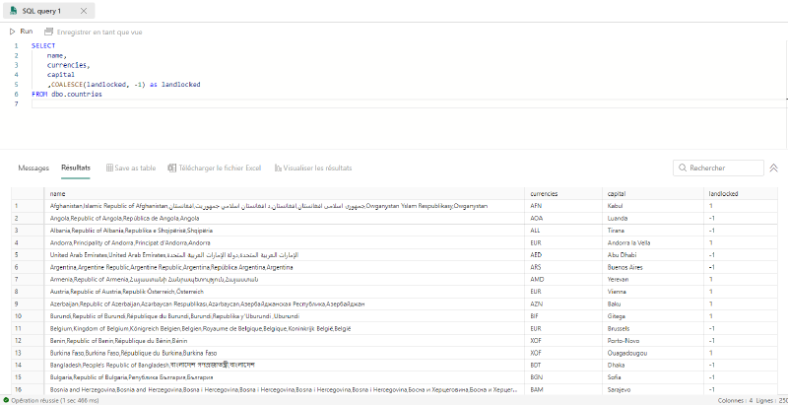
Task: Select the Gitega capital cell
Action: [653, 316]
